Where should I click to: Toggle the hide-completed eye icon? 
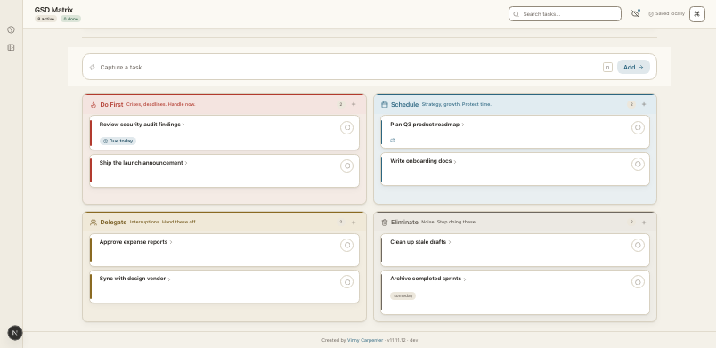[x=635, y=13]
